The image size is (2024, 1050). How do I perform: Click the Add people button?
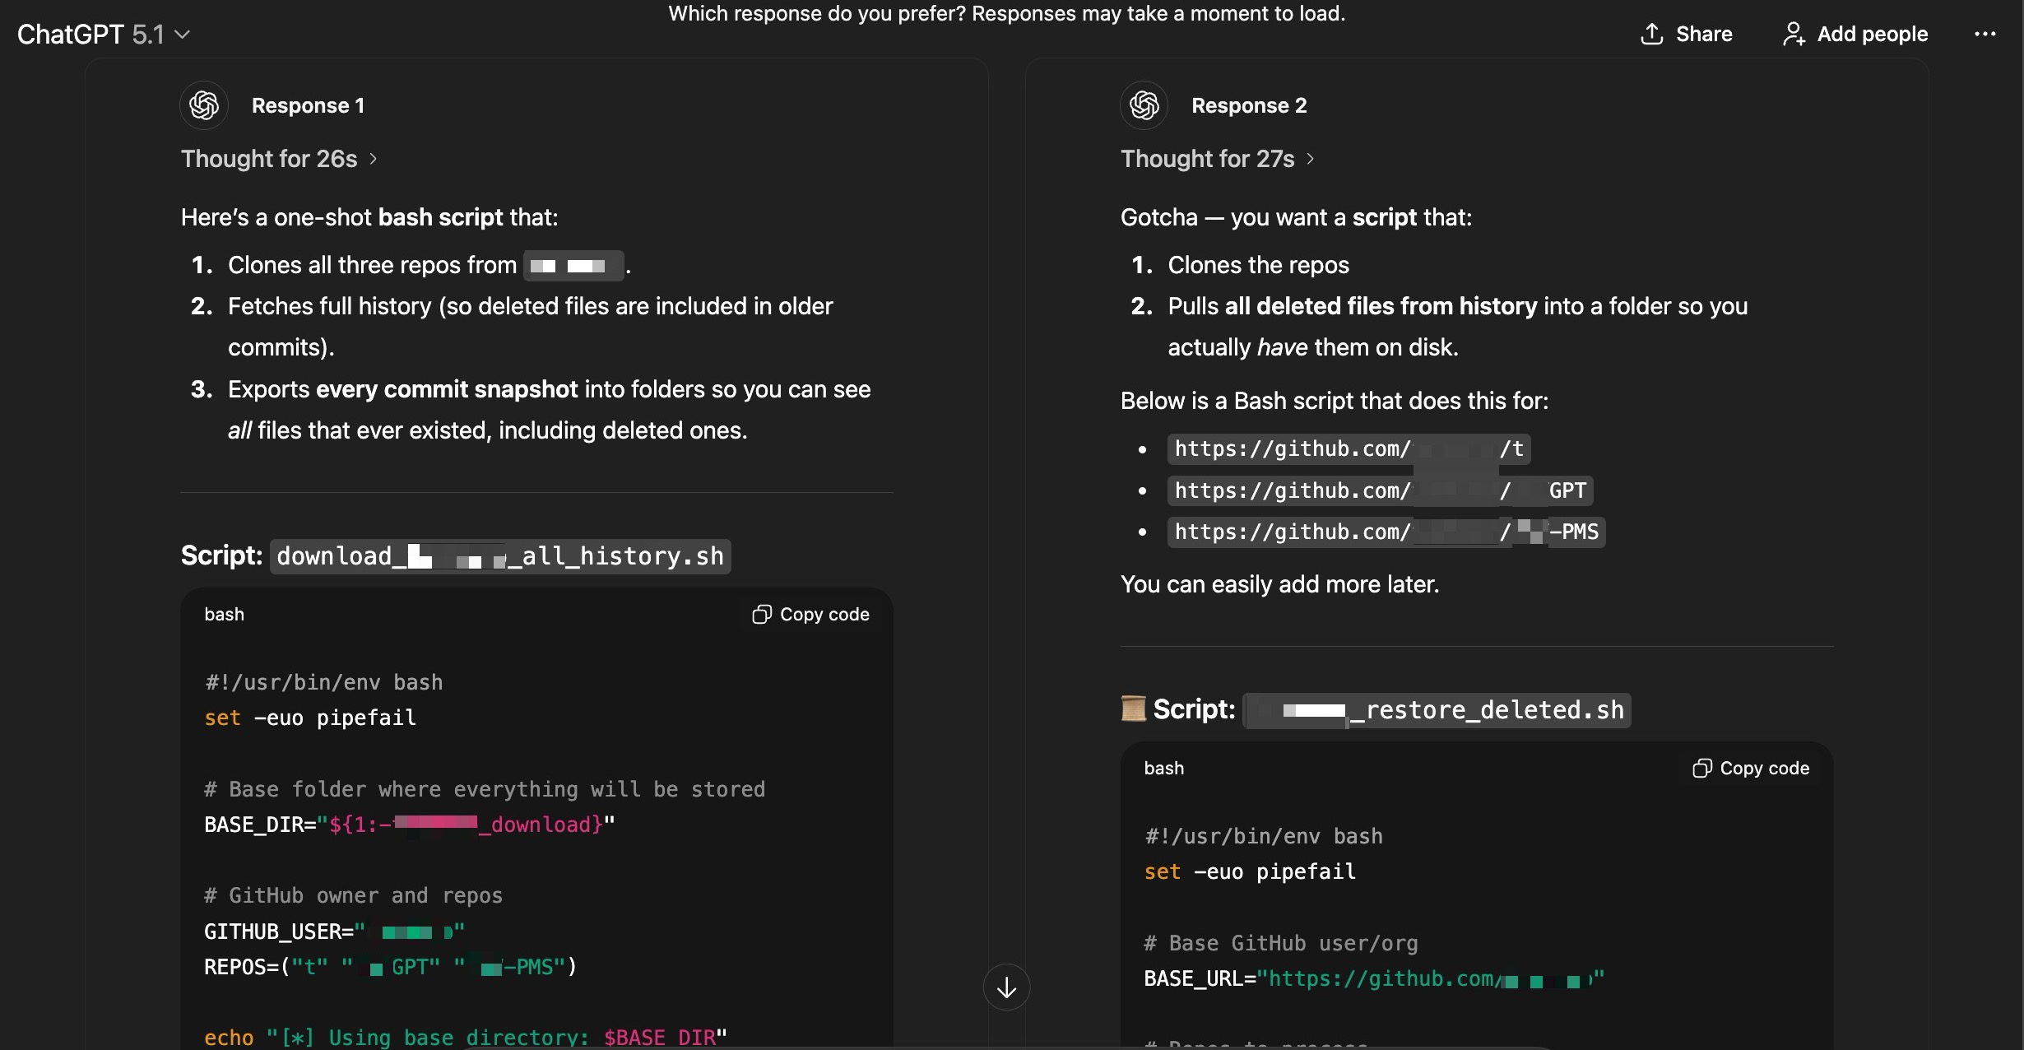pyautogui.click(x=1855, y=34)
